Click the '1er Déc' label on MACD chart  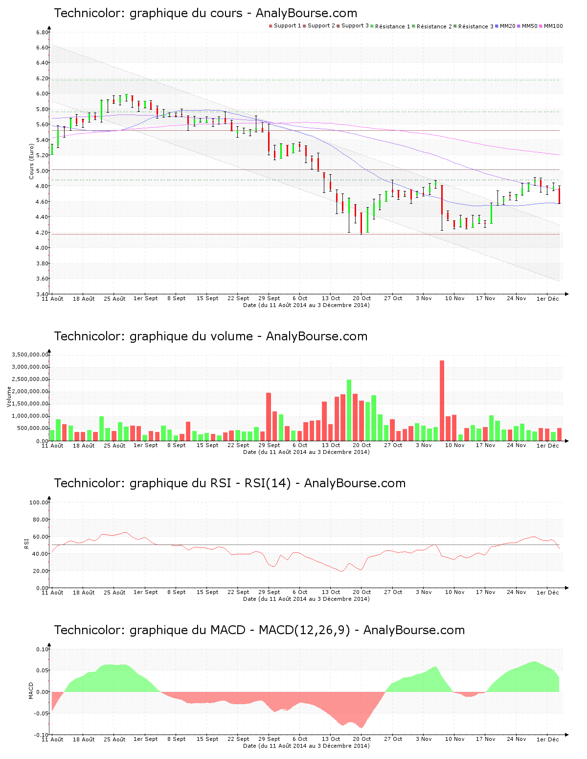click(547, 739)
